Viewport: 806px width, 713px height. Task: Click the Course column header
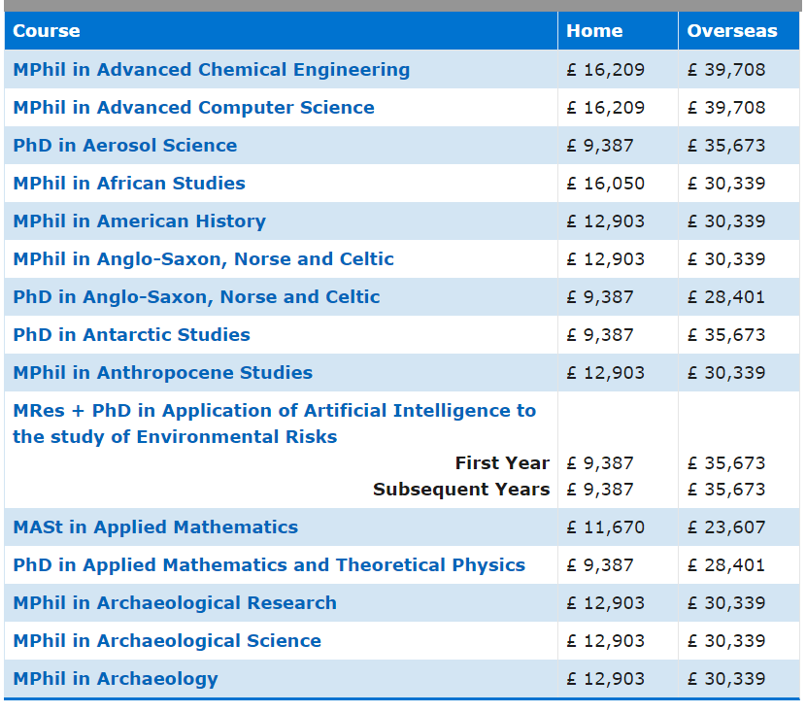[x=47, y=31]
